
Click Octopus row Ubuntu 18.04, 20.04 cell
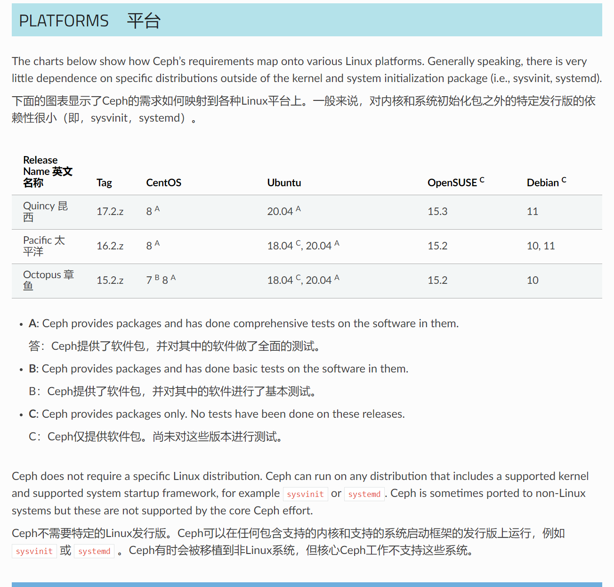(303, 280)
